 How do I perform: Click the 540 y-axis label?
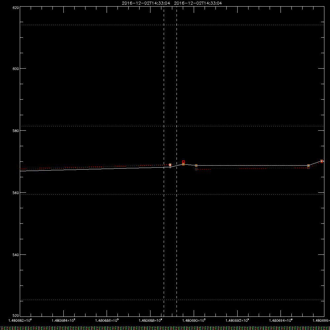[x=16, y=255]
